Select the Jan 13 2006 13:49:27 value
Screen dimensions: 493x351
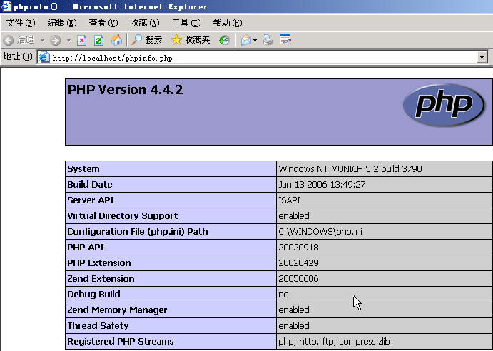(322, 185)
